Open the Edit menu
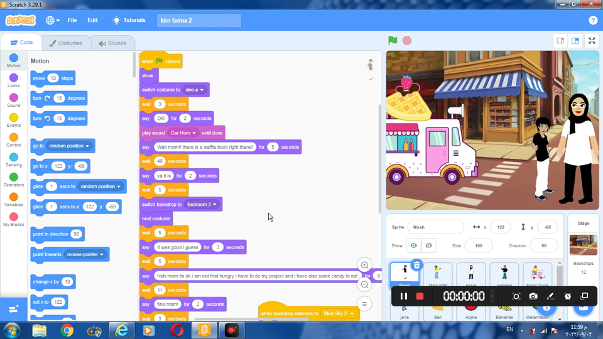603x339 pixels. point(92,20)
